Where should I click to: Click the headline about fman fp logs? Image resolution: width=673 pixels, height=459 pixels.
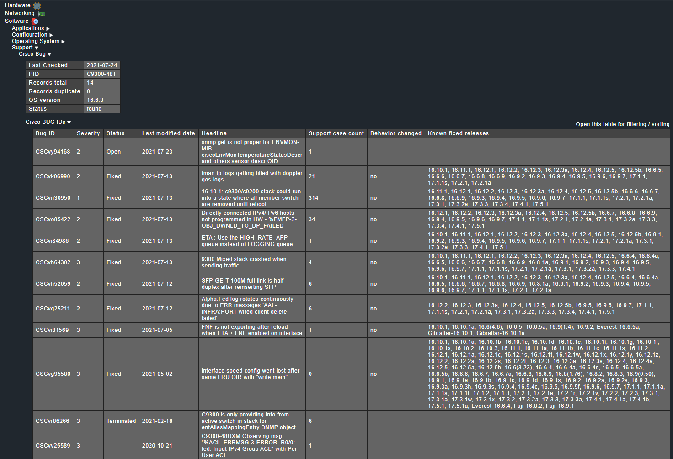tap(252, 176)
